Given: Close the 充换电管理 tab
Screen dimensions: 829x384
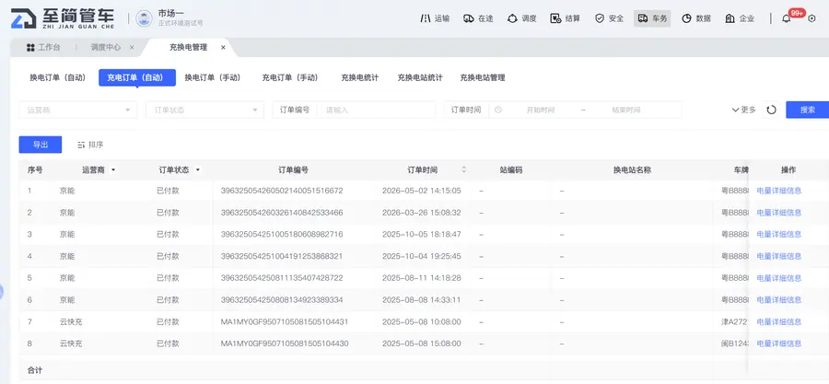Looking at the screenshot, I should (x=223, y=47).
